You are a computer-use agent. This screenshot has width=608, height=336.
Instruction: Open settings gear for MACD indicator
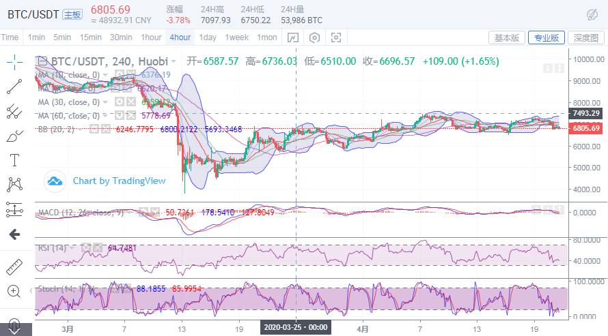(143, 212)
